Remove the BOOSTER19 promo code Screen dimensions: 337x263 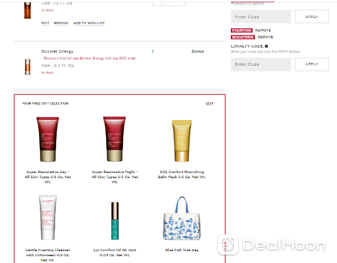[265, 37]
